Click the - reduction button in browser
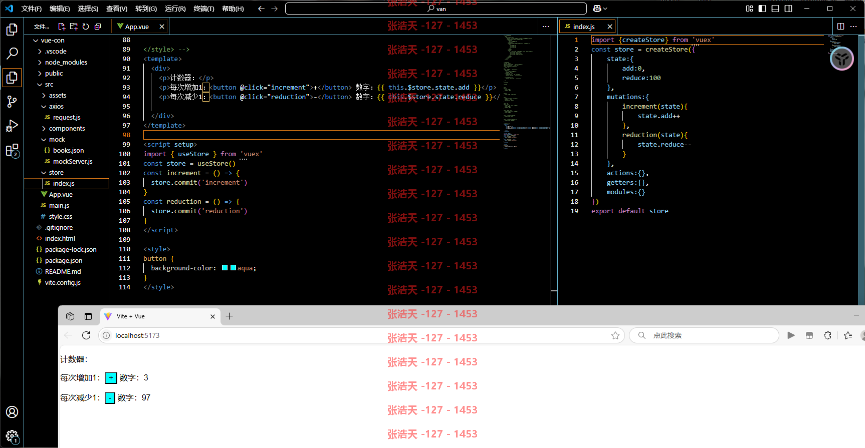865x448 pixels. click(x=110, y=398)
